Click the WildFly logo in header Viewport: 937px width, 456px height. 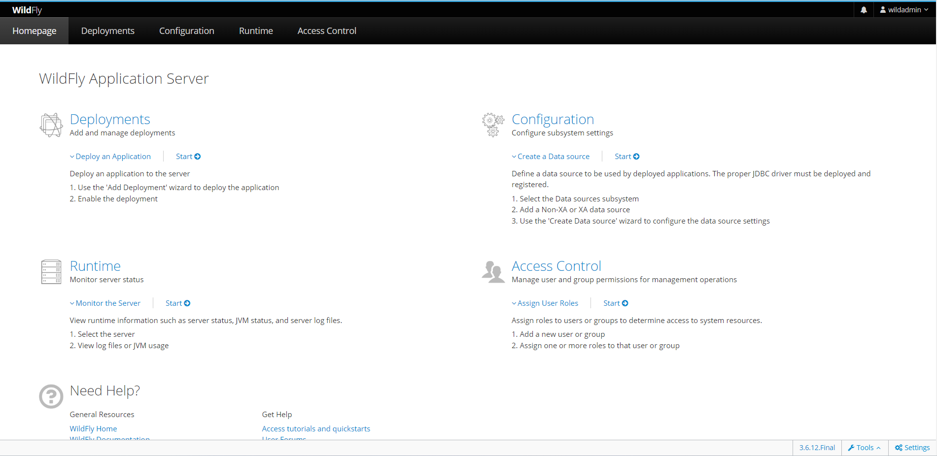coord(27,10)
